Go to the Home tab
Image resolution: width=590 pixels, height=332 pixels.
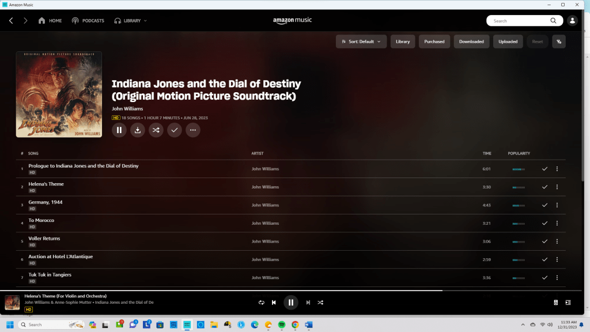click(x=50, y=21)
